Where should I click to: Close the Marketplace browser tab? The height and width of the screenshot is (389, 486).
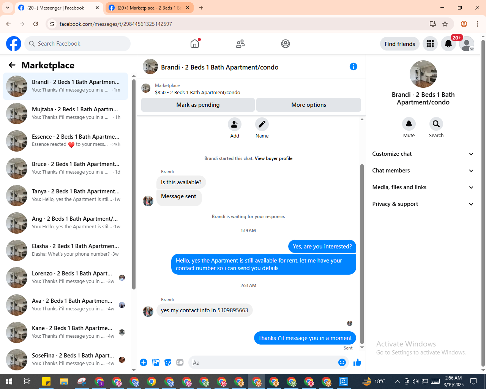[188, 8]
